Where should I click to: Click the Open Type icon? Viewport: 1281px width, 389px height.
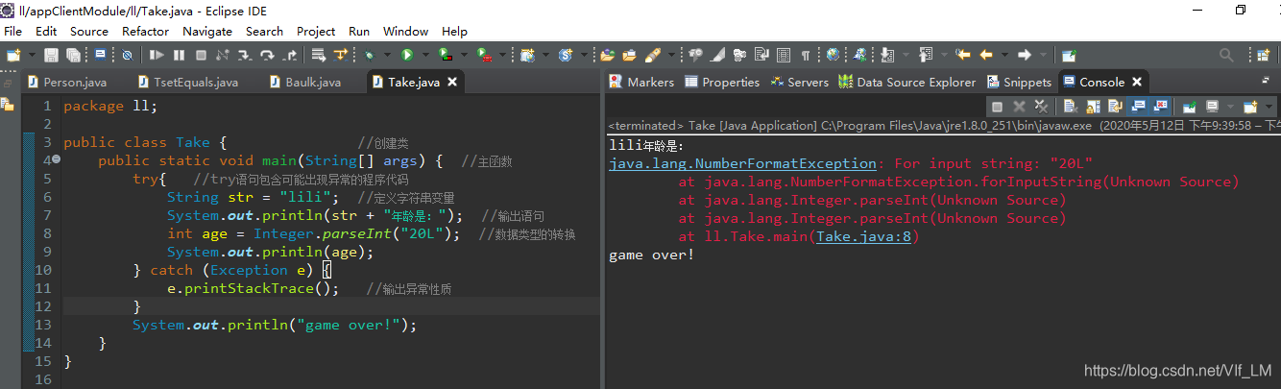click(x=608, y=55)
